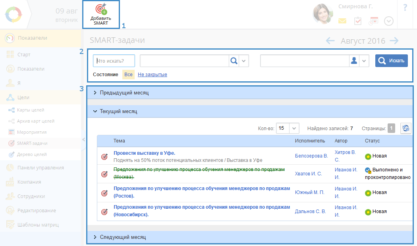This screenshot has width=417, height=246.
Task: Open the mail envelope icon in header
Action: [342, 21]
